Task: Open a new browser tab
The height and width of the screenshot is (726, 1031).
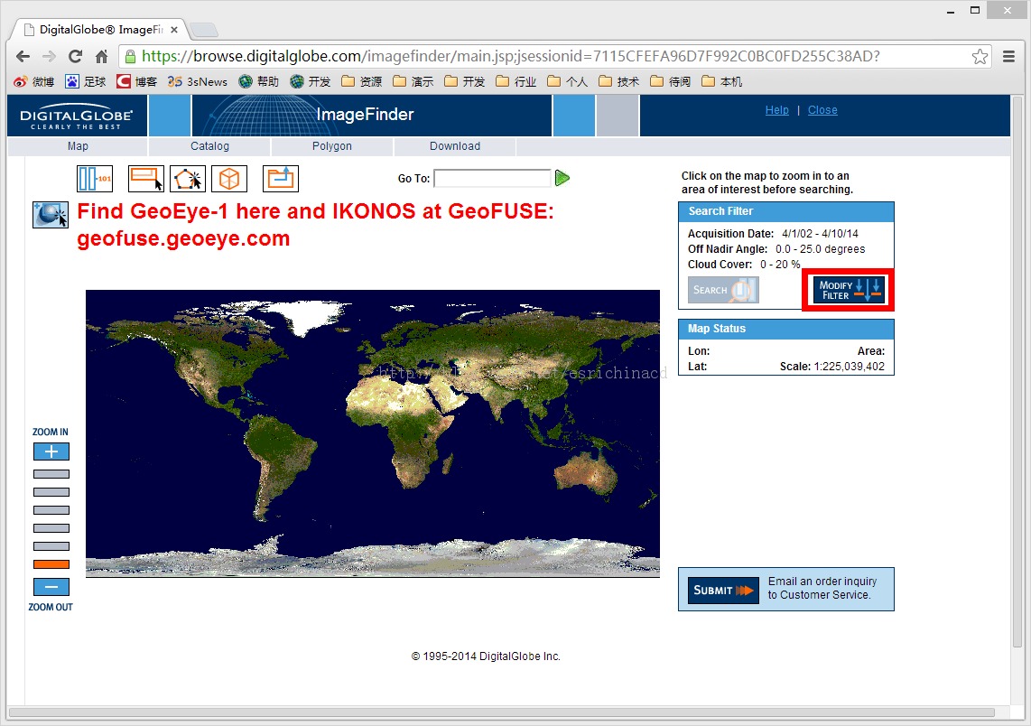Action: [204, 30]
